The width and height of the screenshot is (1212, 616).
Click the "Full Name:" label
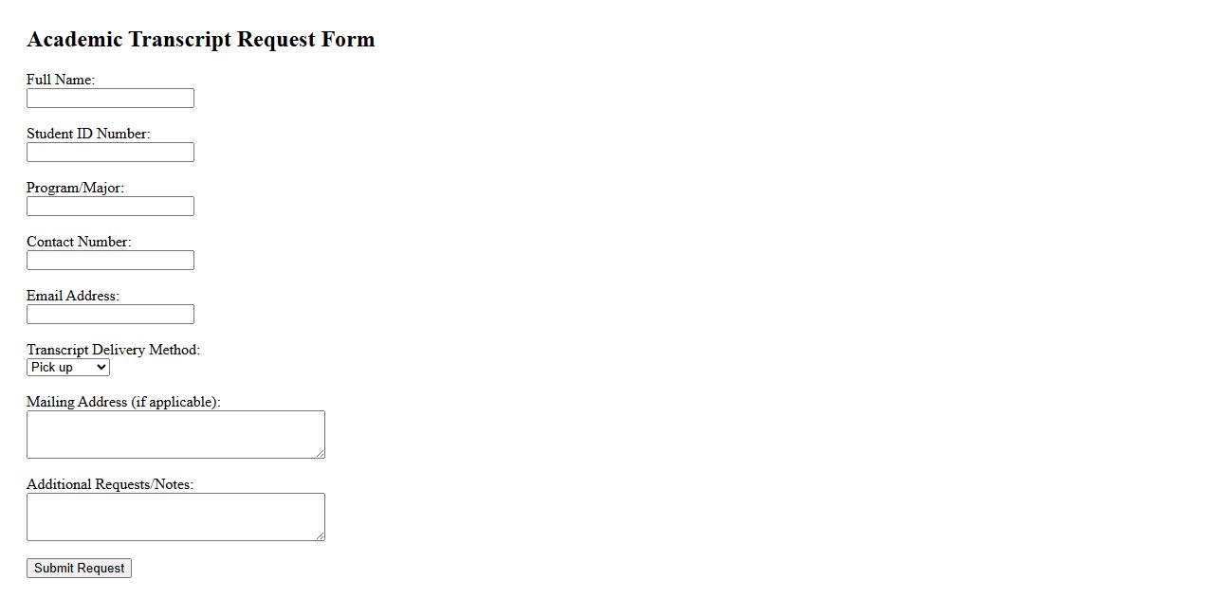pos(61,80)
